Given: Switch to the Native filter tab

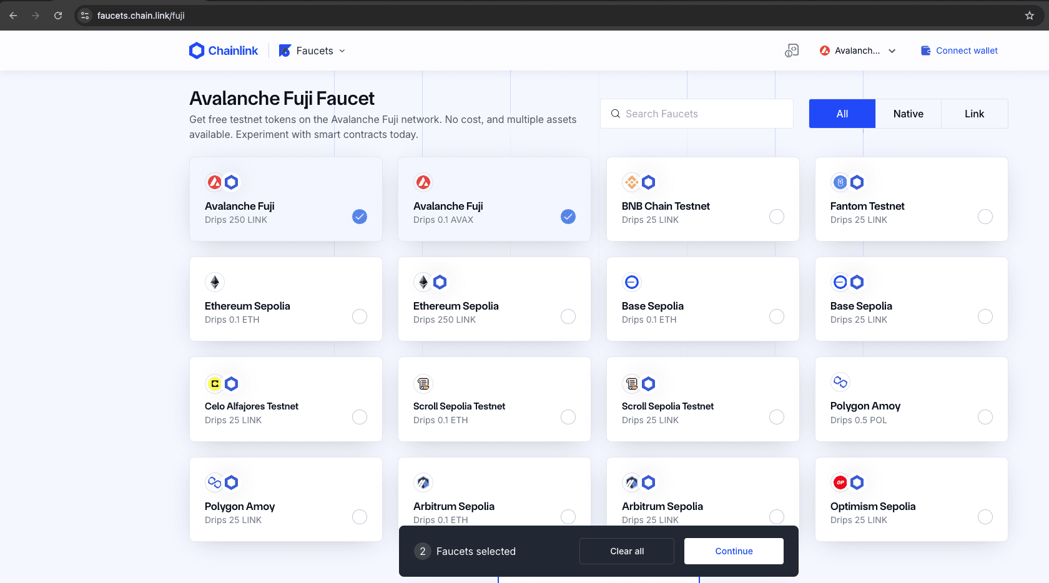Looking at the screenshot, I should click(x=908, y=114).
